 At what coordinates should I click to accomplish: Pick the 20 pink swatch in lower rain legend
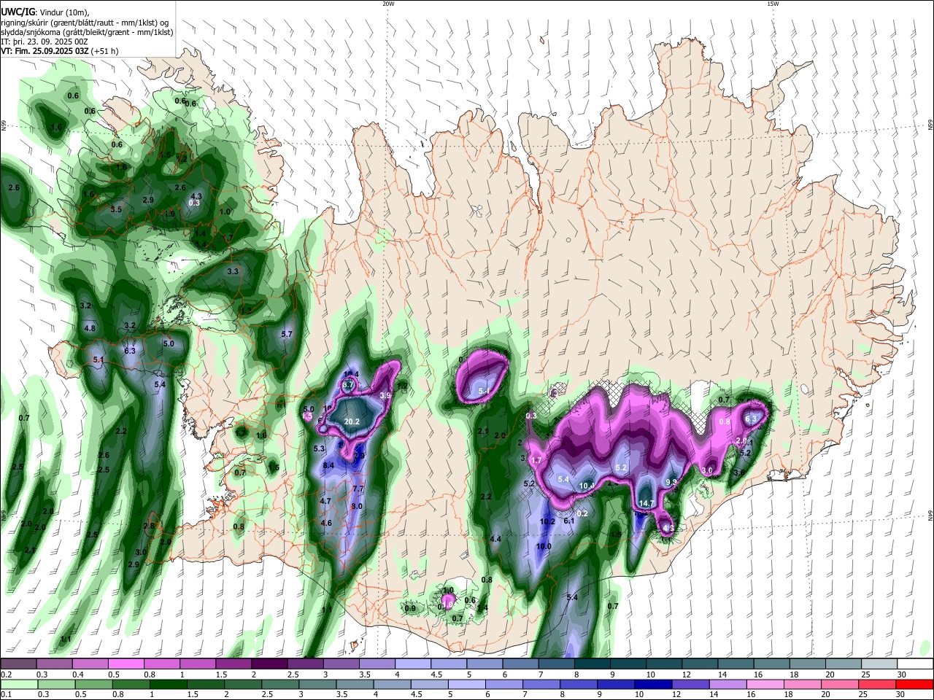pyautogui.click(x=841, y=684)
